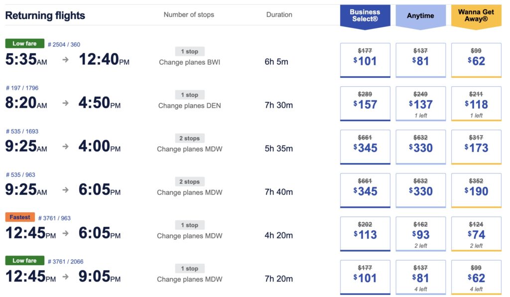Click the Fastest badge on the 12:45PM flight
Screen dimensions: 510x297
(x=20, y=217)
